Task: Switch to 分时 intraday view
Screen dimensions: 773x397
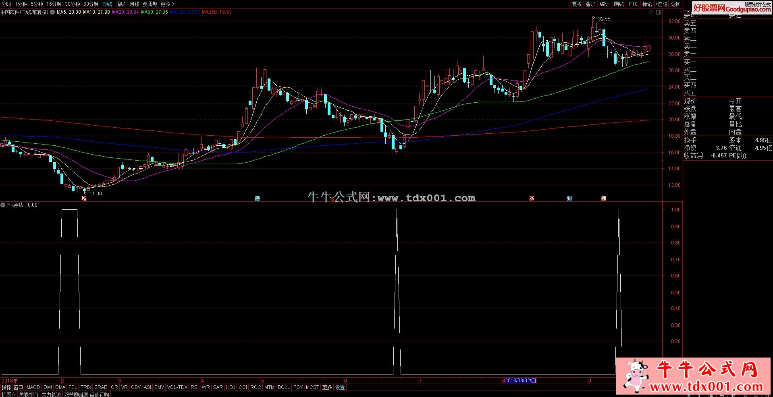Action: pos(6,4)
